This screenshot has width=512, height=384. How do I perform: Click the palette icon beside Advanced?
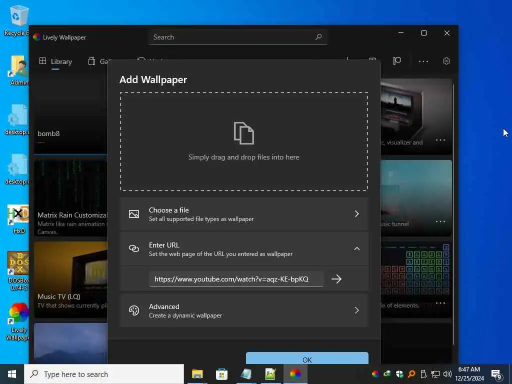134,310
